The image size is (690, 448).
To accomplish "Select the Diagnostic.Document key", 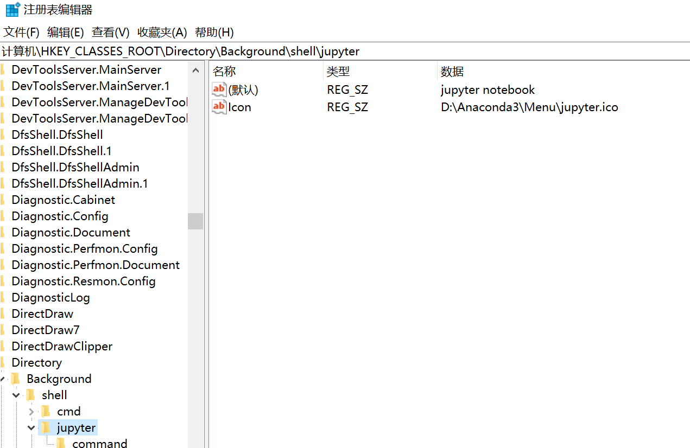I will pos(71,232).
